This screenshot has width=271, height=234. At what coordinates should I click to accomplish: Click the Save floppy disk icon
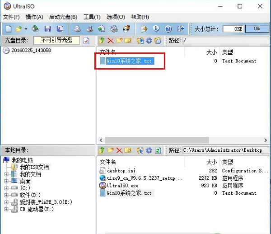(x=47, y=29)
